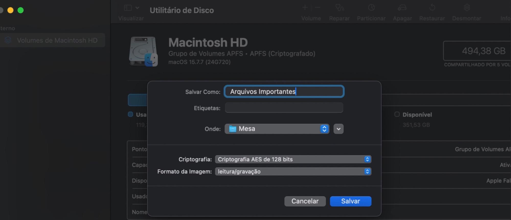Click the add Volume plus icon
This screenshot has width=511, height=220.
(x=305, y=7)
